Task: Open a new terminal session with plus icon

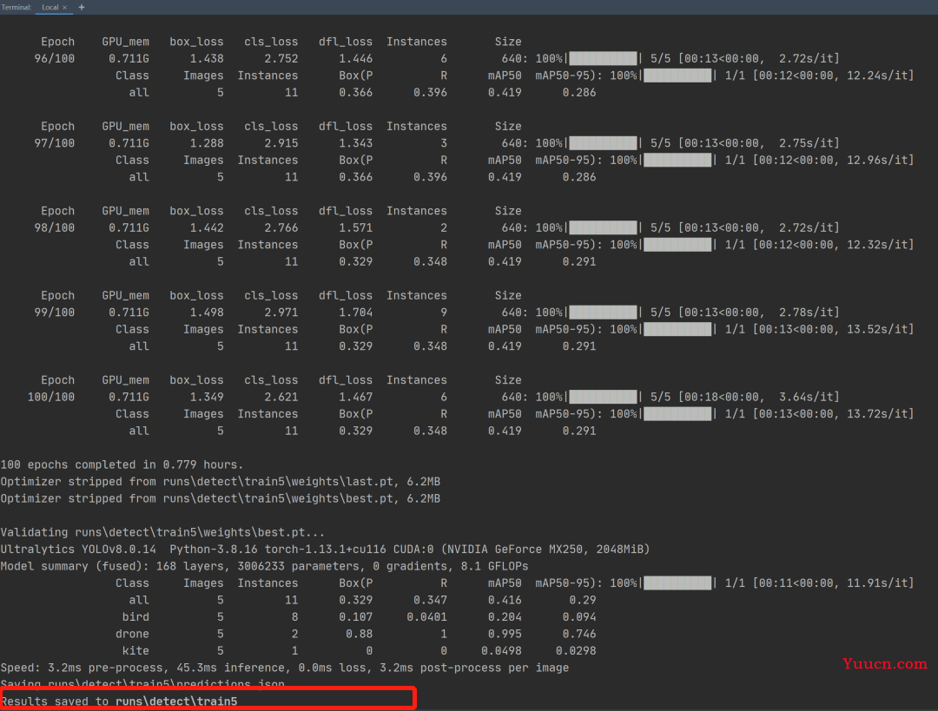Action: pos(82,7)
